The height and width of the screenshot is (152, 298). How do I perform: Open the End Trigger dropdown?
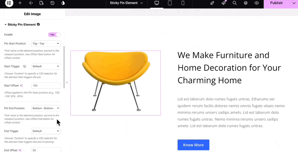[46, 131]
